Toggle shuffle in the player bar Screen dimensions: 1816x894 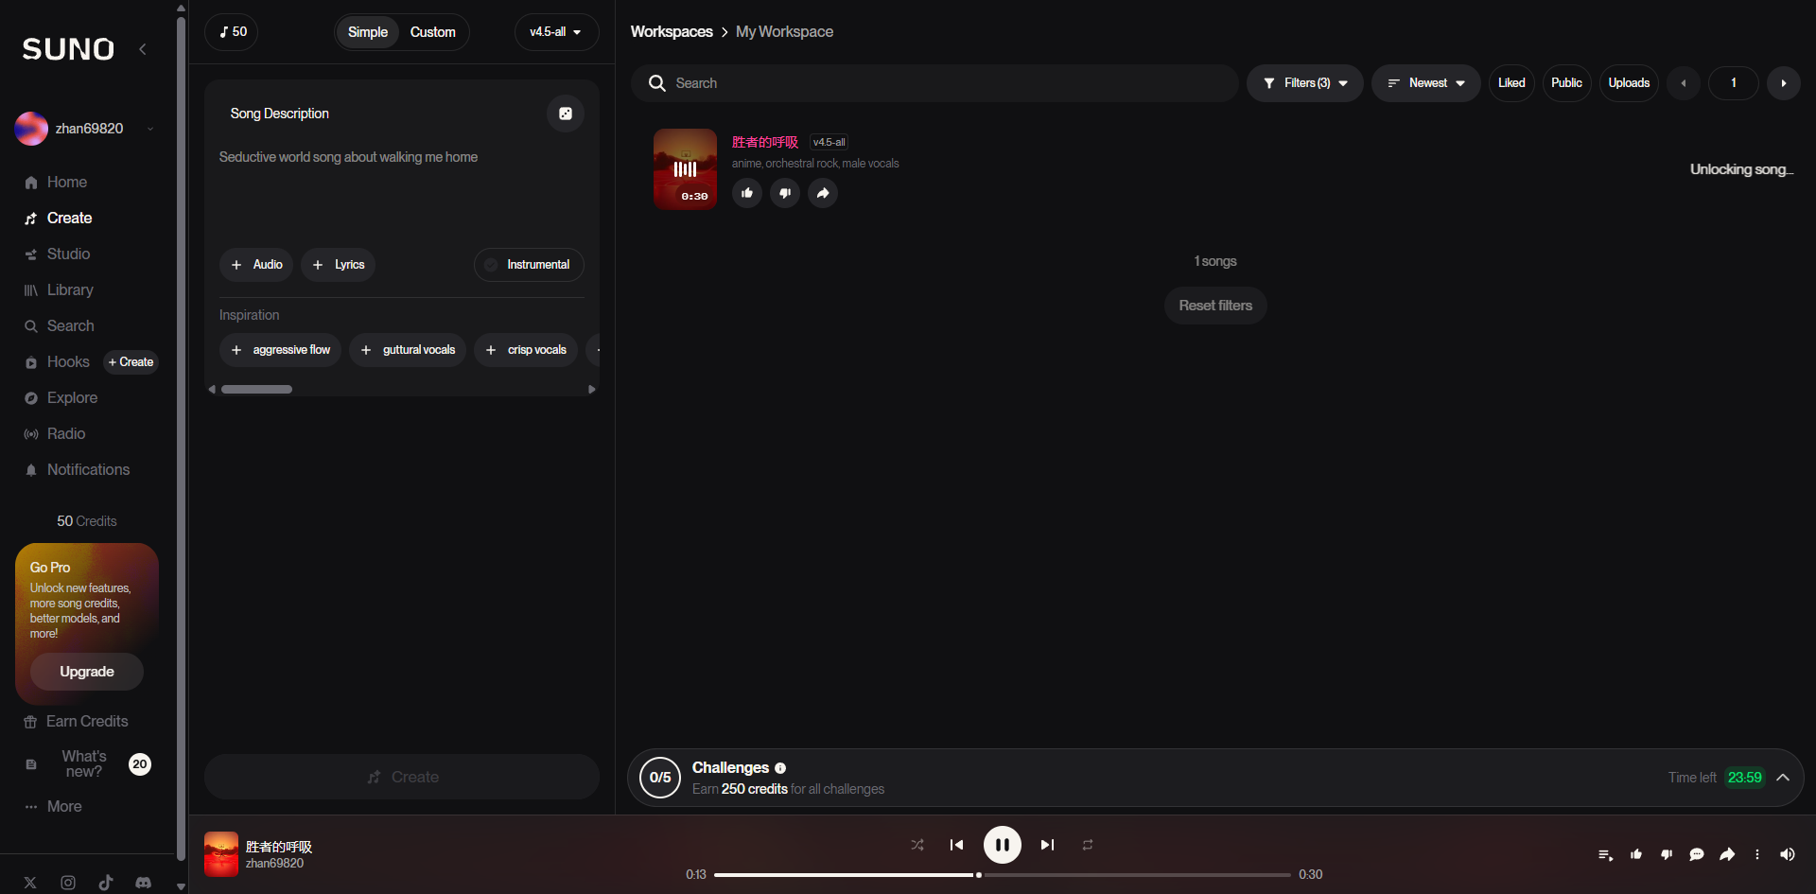(917, 845)
